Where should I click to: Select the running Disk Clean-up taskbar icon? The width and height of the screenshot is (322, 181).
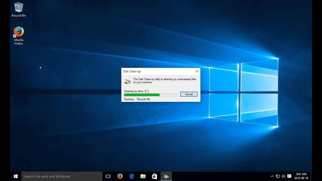pyautogui.click(x=166, y=176)
